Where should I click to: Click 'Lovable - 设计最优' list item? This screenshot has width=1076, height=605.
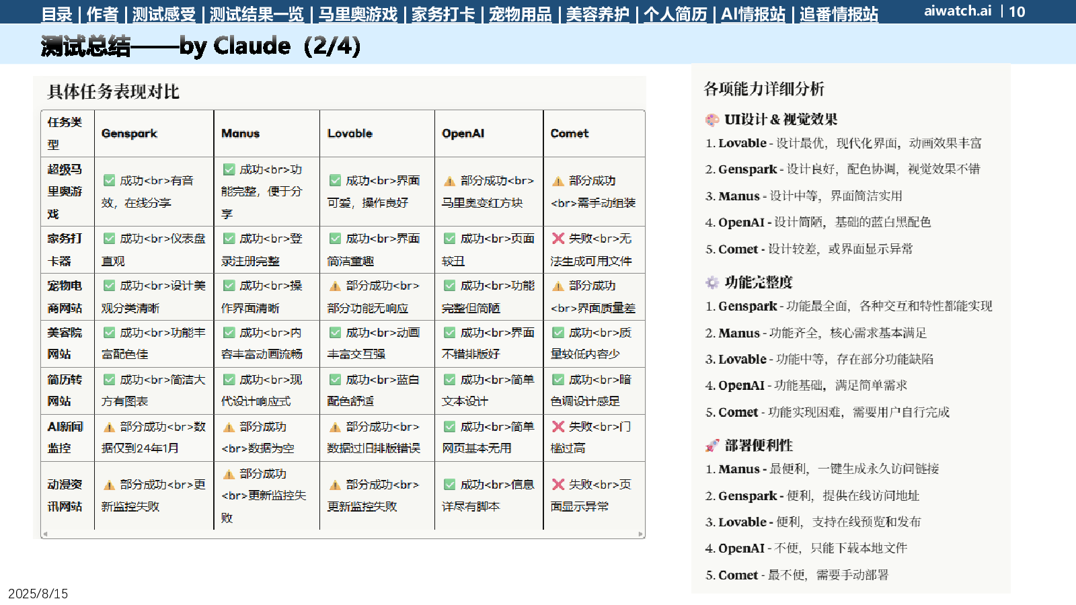coord(843,143)
